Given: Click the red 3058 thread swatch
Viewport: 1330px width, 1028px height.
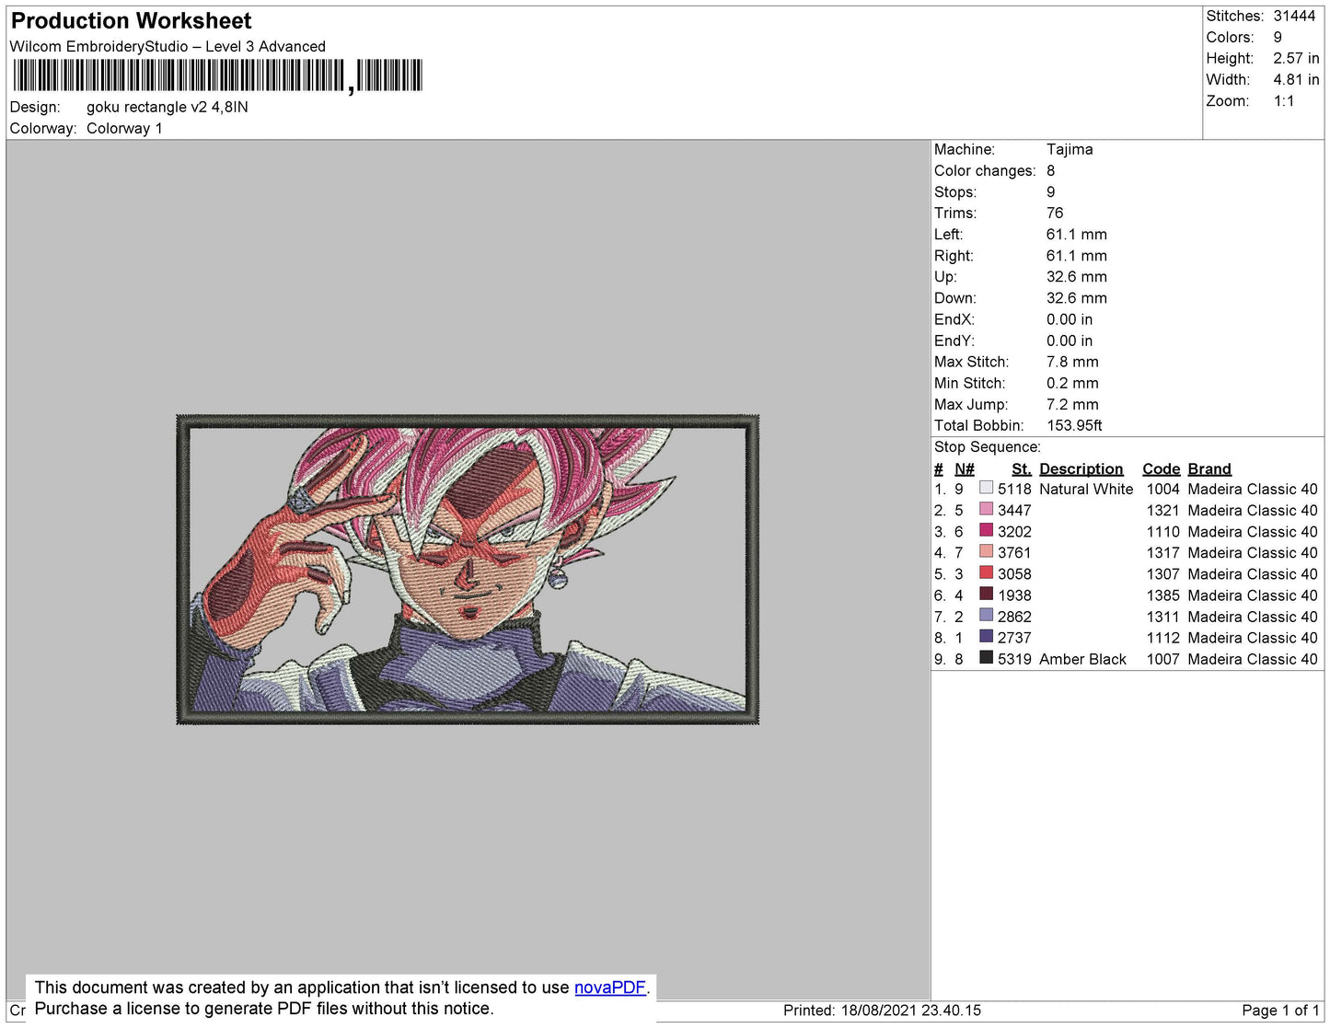Looking at the screenshot, I should coord(986,573).
